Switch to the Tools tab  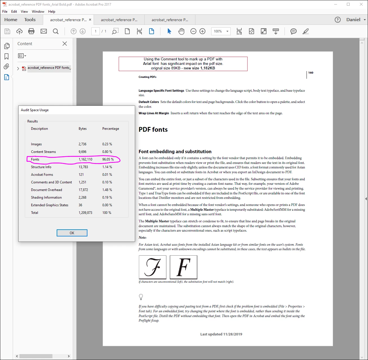(30, 20)
